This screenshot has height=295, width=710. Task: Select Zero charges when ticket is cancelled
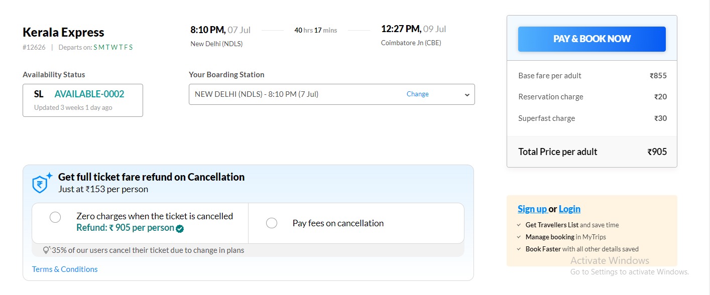pyautogui.click(x=55, y=217)
